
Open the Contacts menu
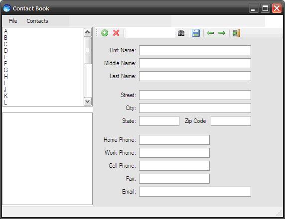pyautogui.click(x=37, y=21)
